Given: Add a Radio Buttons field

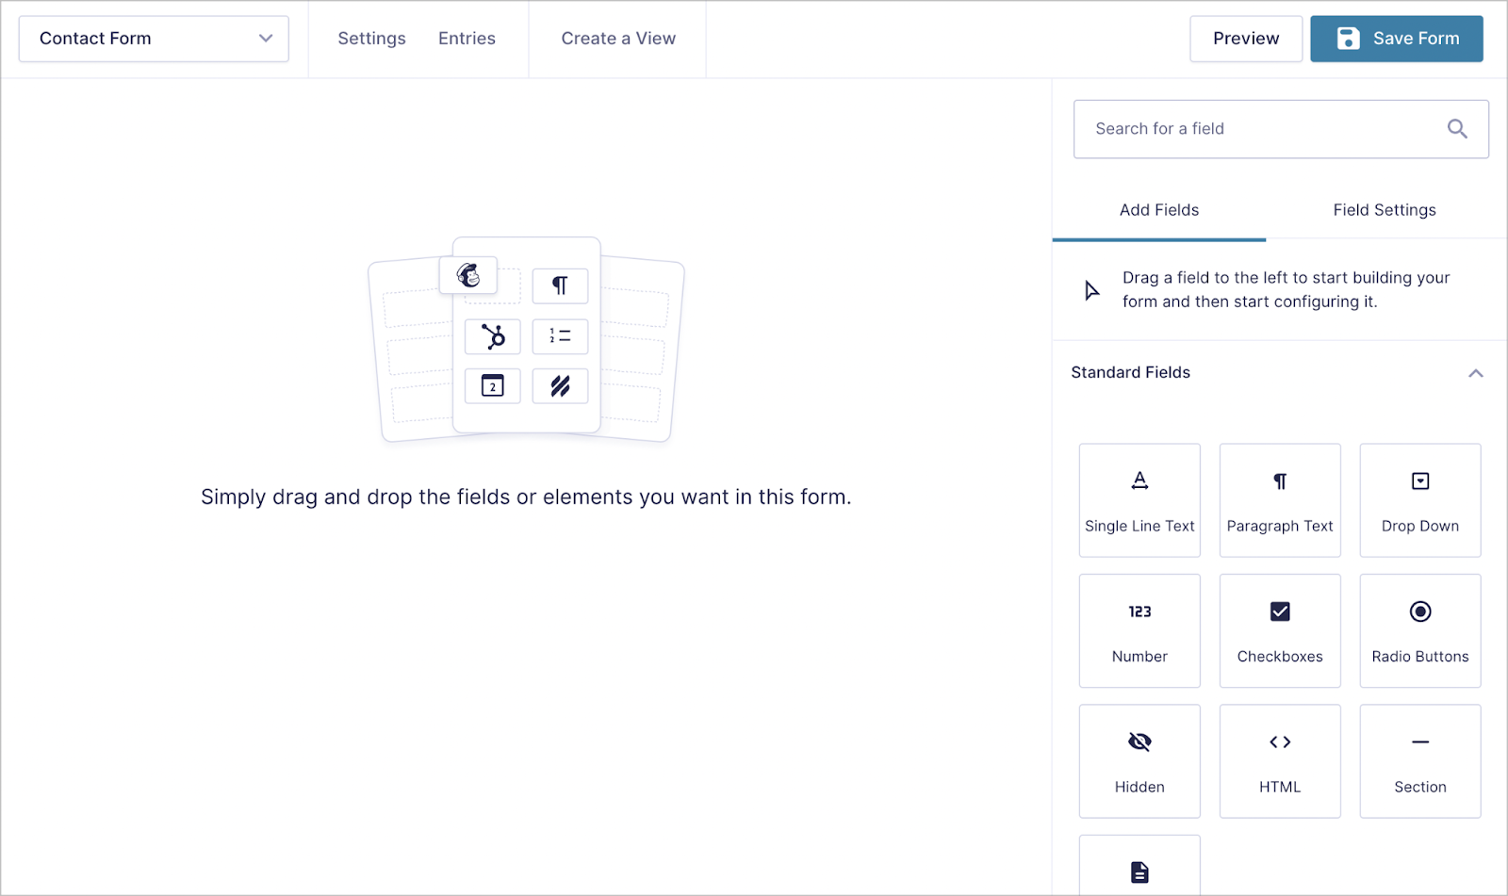Looking at the screenshot, I should 1419,630.
